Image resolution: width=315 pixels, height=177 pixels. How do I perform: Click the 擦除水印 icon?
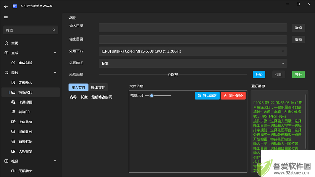point(13,92)
